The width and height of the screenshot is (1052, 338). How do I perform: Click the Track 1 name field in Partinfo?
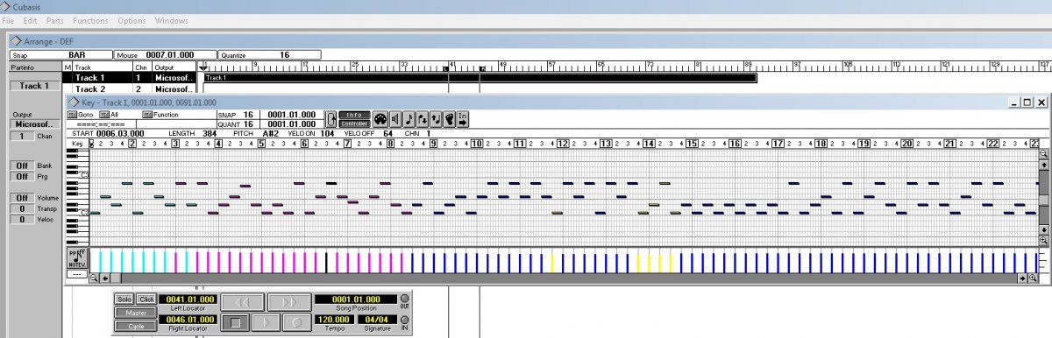(x=35, y=86)
